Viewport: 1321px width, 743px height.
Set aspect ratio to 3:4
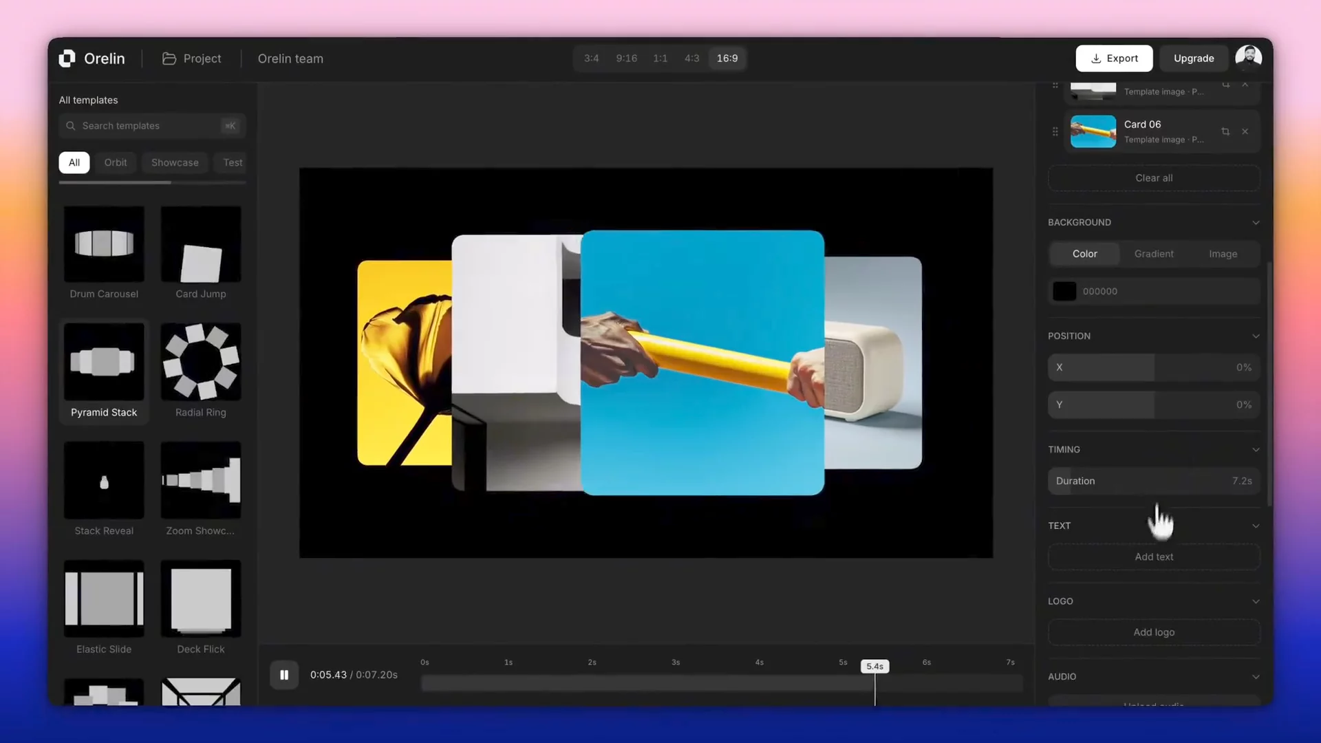pyautogui.click(x=591, y=58)
